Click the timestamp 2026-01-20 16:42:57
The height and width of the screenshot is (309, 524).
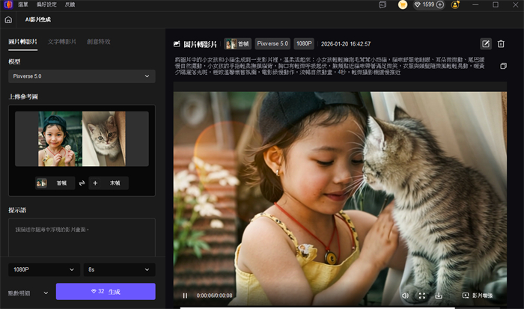pos(346,44)
